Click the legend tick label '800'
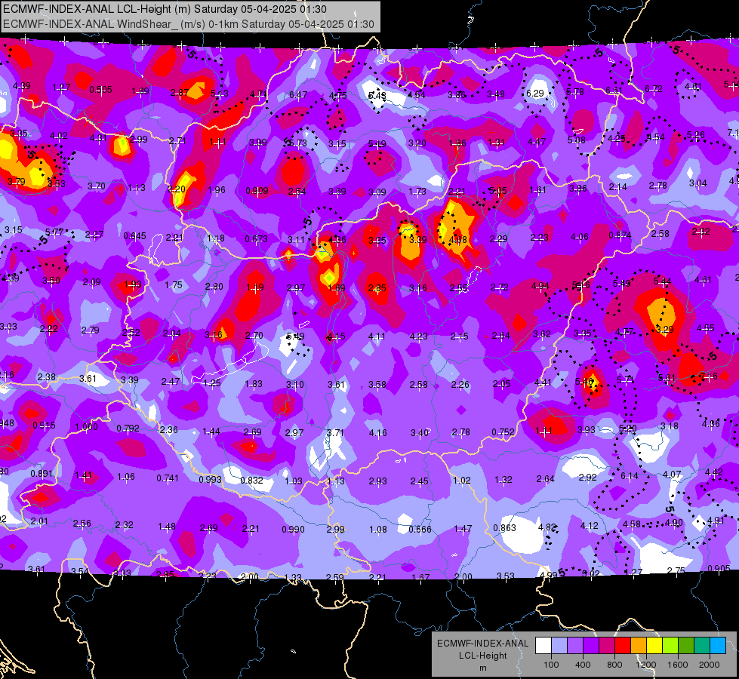 coord(614,665)
